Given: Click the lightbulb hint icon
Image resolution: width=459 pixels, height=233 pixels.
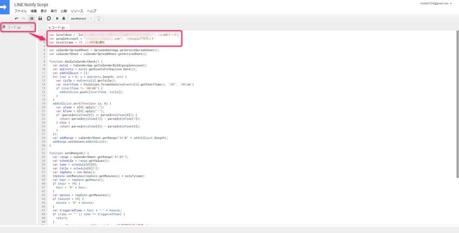Looking at the screenshot, I should tap(98, 19).
